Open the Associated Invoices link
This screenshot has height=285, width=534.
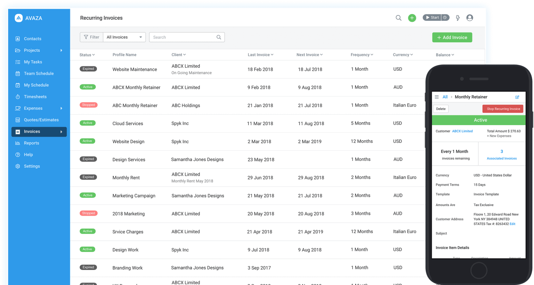(501, 158)
